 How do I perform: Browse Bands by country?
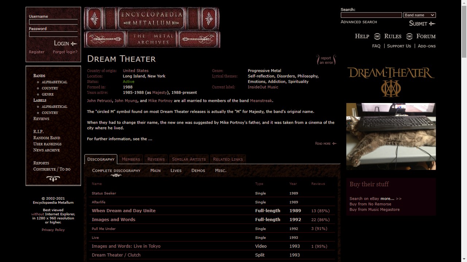(50, 88)
